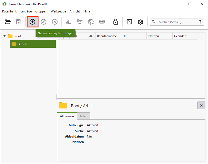
Task: Copy URL with the globe icon
Action: pyautogui.click(x=91, y=22)
